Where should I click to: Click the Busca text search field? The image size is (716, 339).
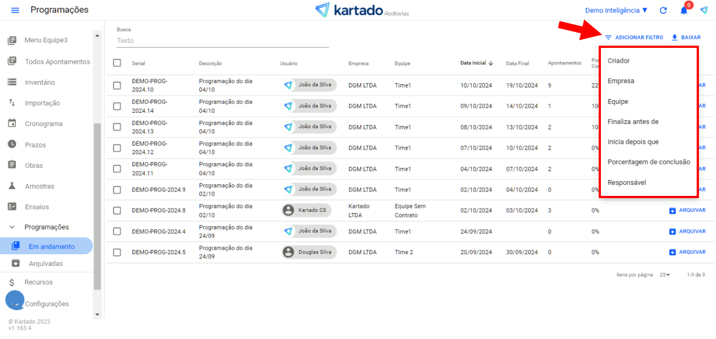click(222, 41)
